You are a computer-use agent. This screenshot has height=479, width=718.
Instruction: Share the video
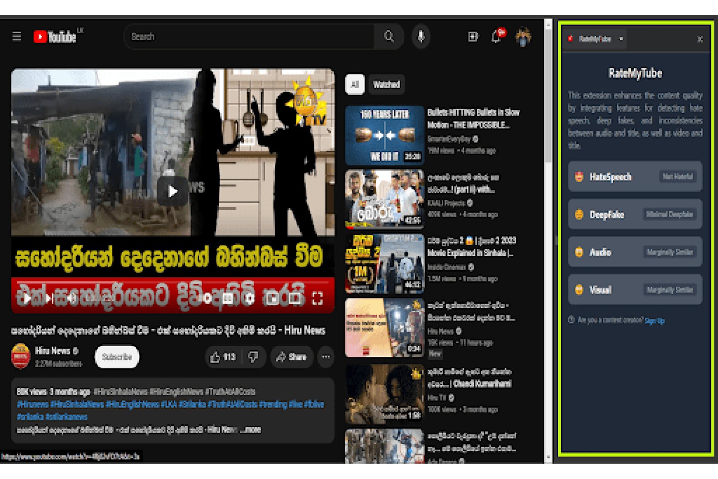292,357
